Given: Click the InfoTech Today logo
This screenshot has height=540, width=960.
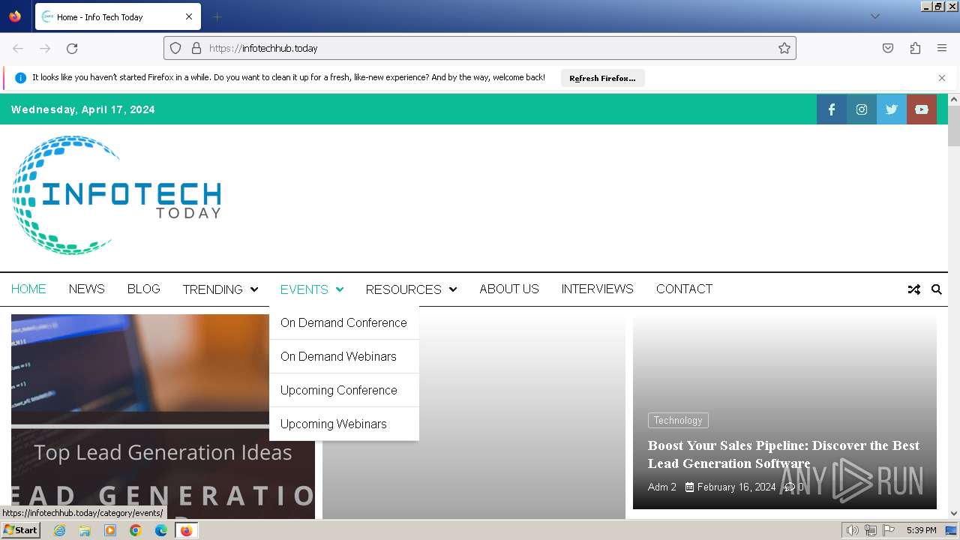Looking at the screenshot, I should (116, 196).
